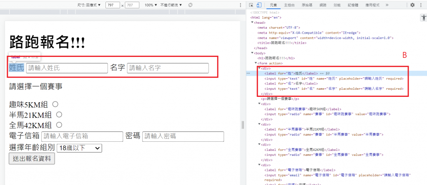The image size is (427, 185).
Task: Select the 趣味5KM組 radio button
Action: click(x=55, y=104)
